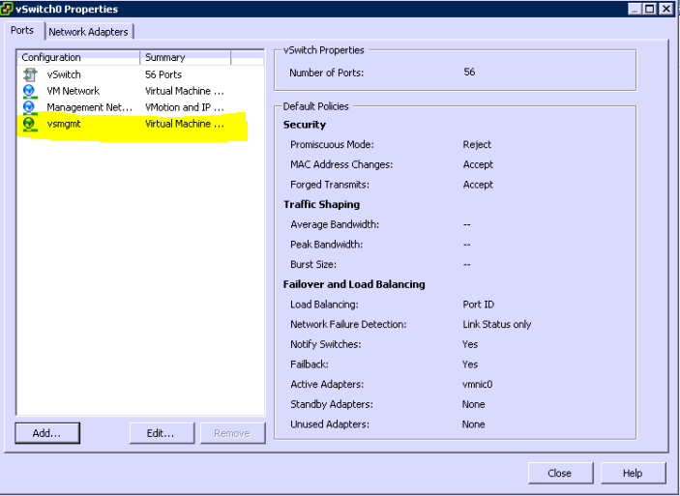The width and height of the screenshot is (680, 496).
Task: Maximize the vSwitch0 Properties window
Action: [x=650, y=9]
